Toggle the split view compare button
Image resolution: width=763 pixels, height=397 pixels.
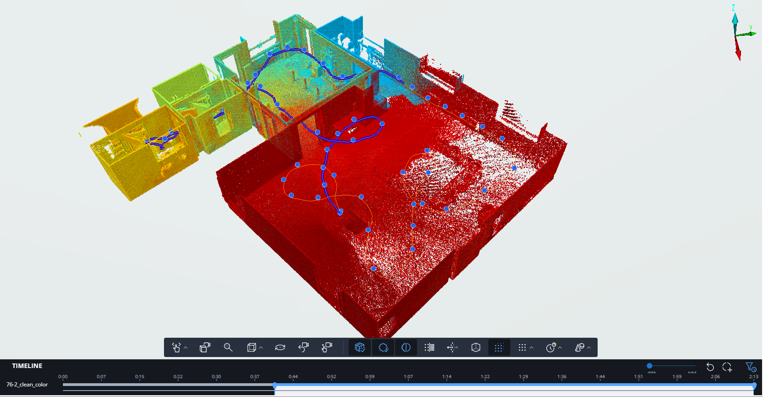point(406,347)
